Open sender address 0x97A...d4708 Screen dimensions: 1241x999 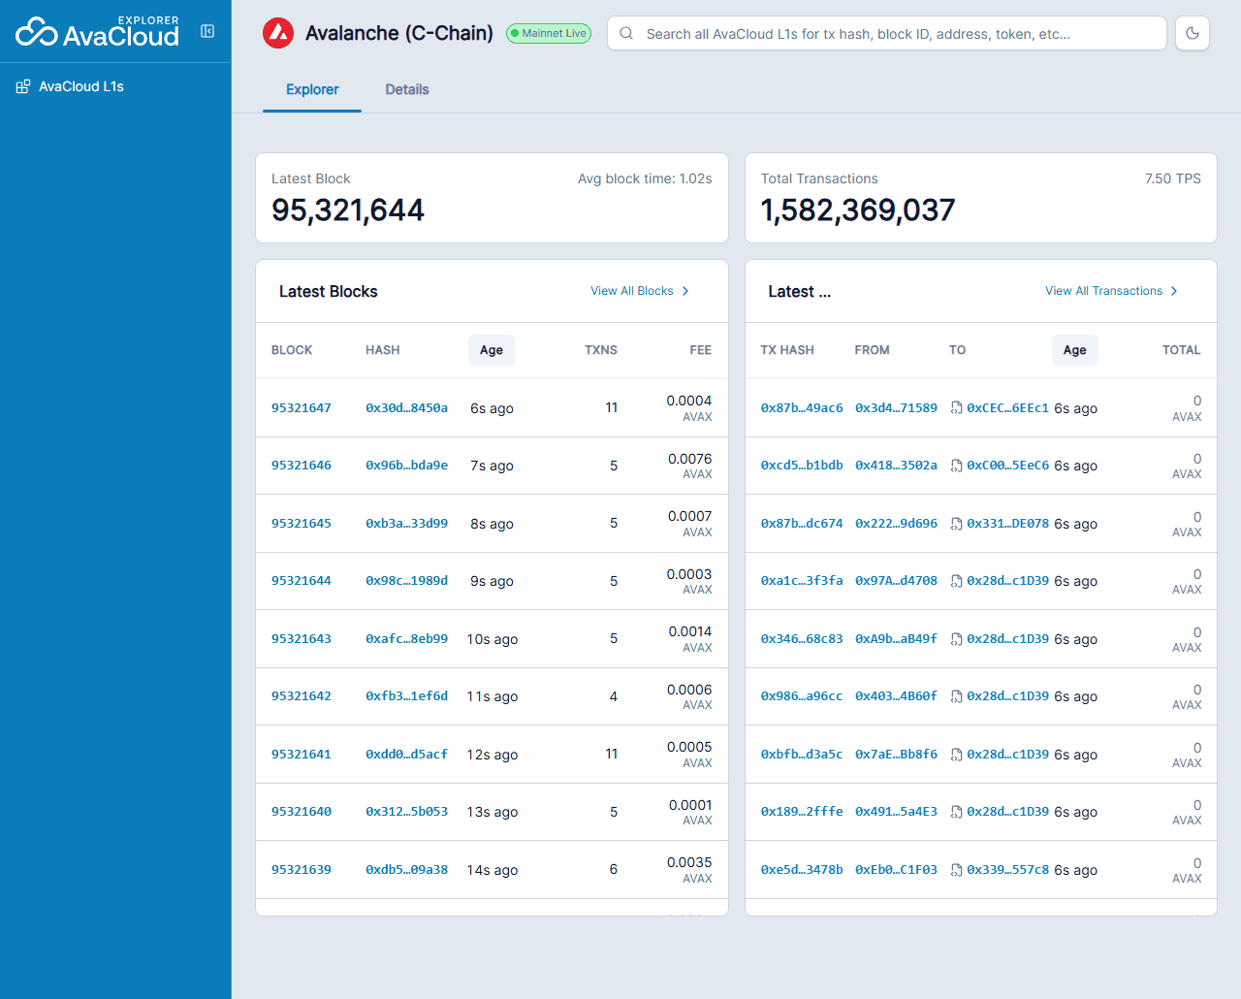coord(896,581)
